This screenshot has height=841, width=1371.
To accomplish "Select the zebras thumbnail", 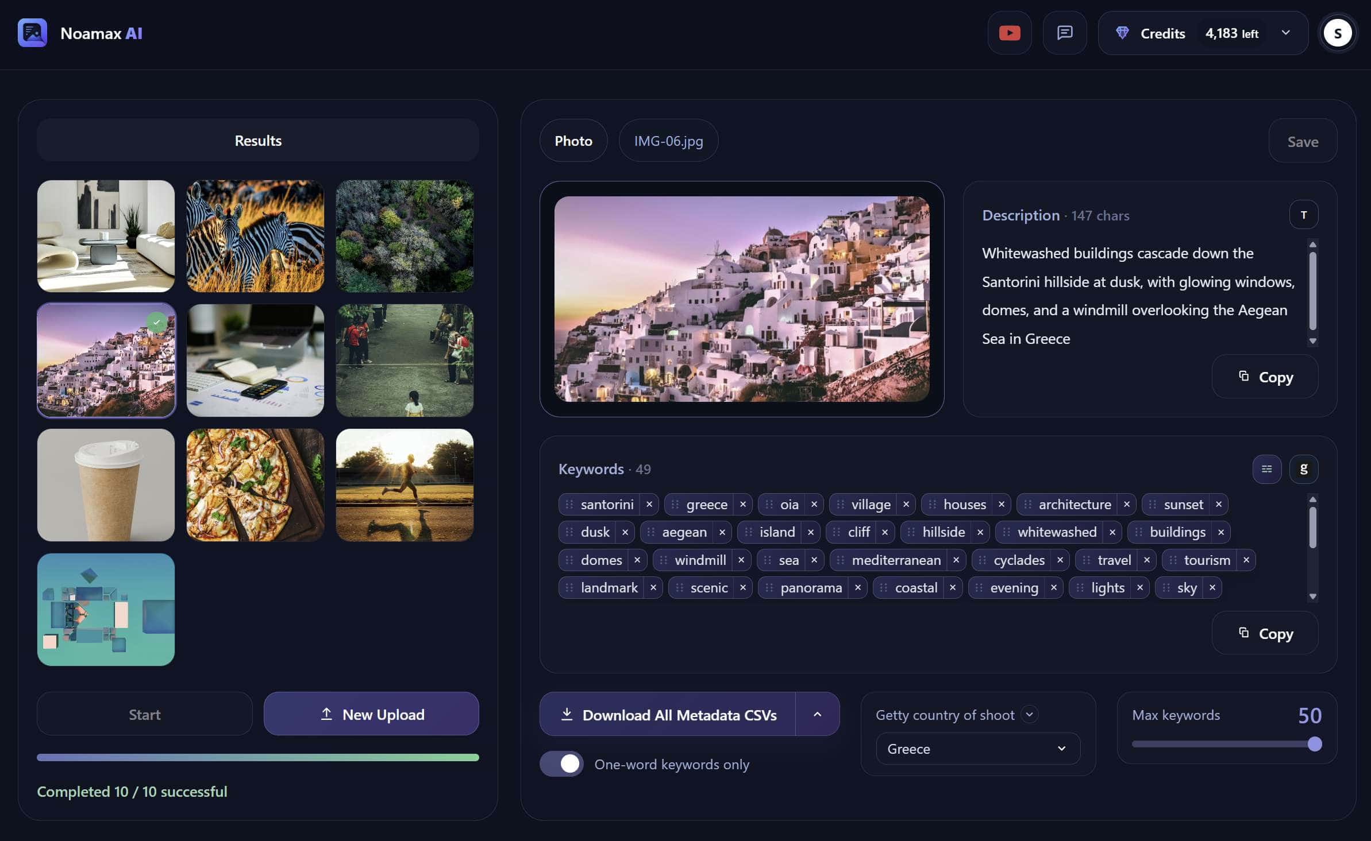I will click(255, 236).
